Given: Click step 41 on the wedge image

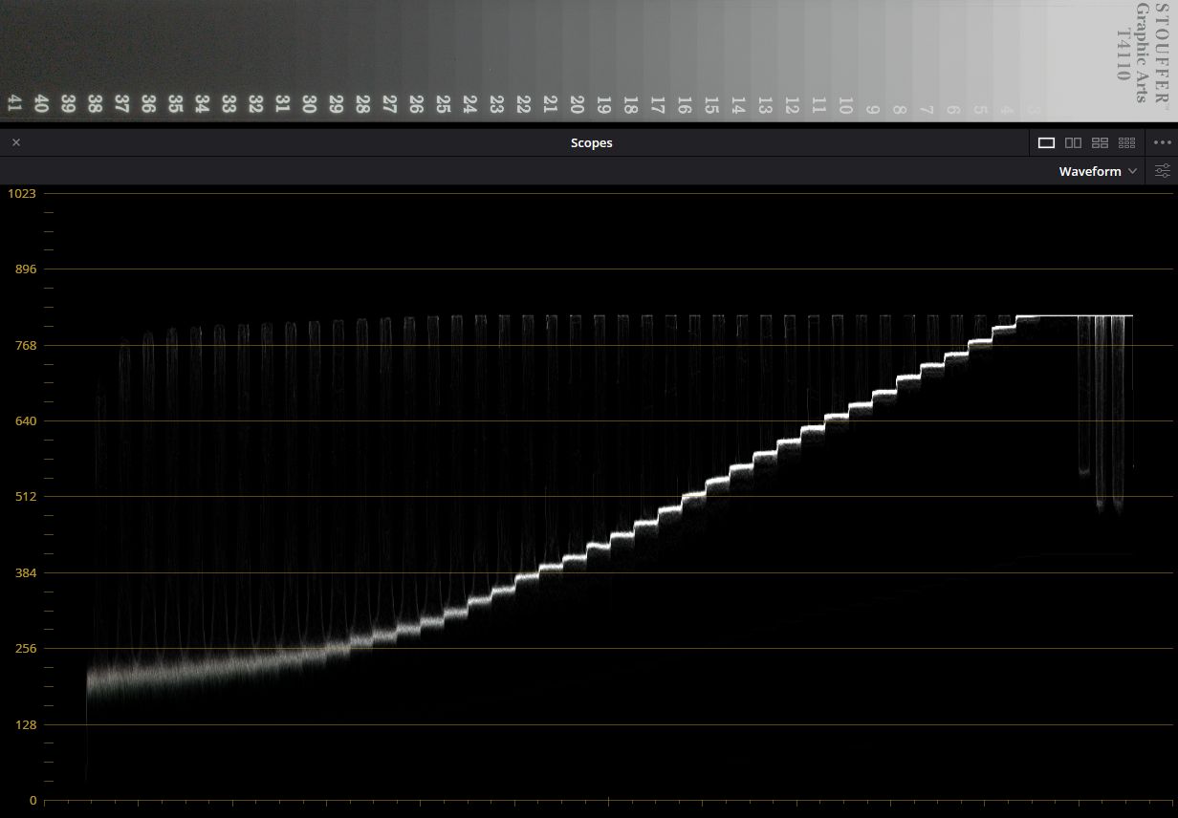Looking at the screenshot, I should tap(14, 104).
